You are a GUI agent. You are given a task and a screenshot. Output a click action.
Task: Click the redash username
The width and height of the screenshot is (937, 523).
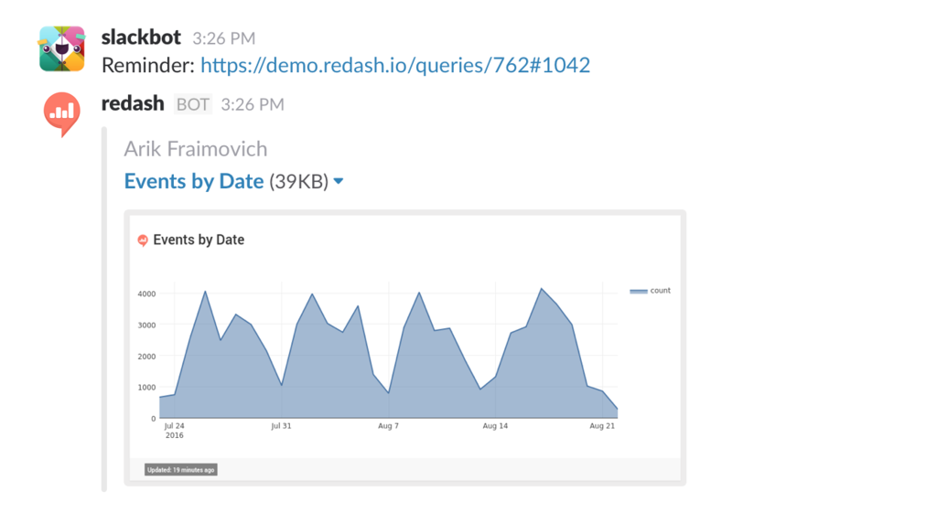point(133,103)
